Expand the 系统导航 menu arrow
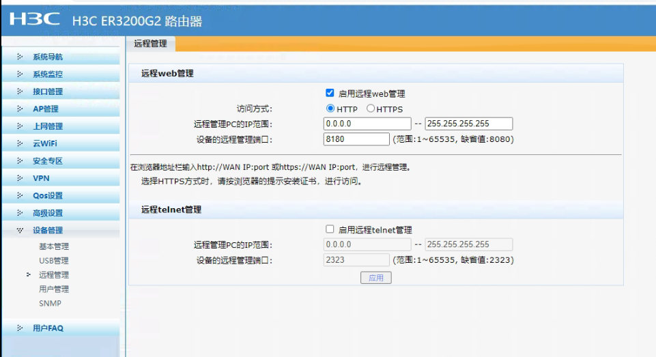The image size is (656, 357). tap(20, 57)
